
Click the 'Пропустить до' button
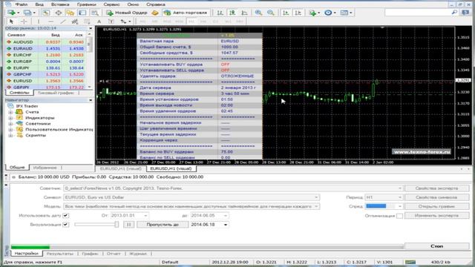click(x=163, y=225)
